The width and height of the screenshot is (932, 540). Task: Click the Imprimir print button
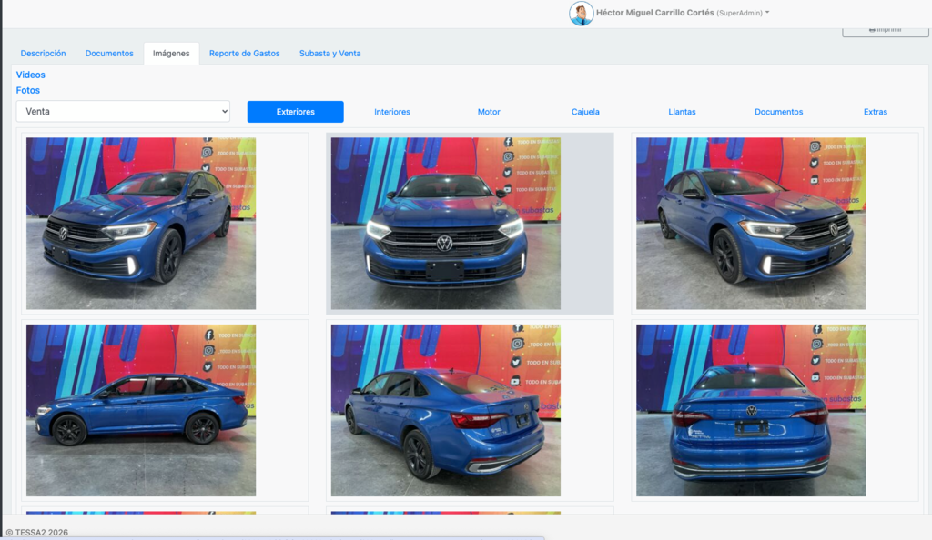(x=885, y=30)
